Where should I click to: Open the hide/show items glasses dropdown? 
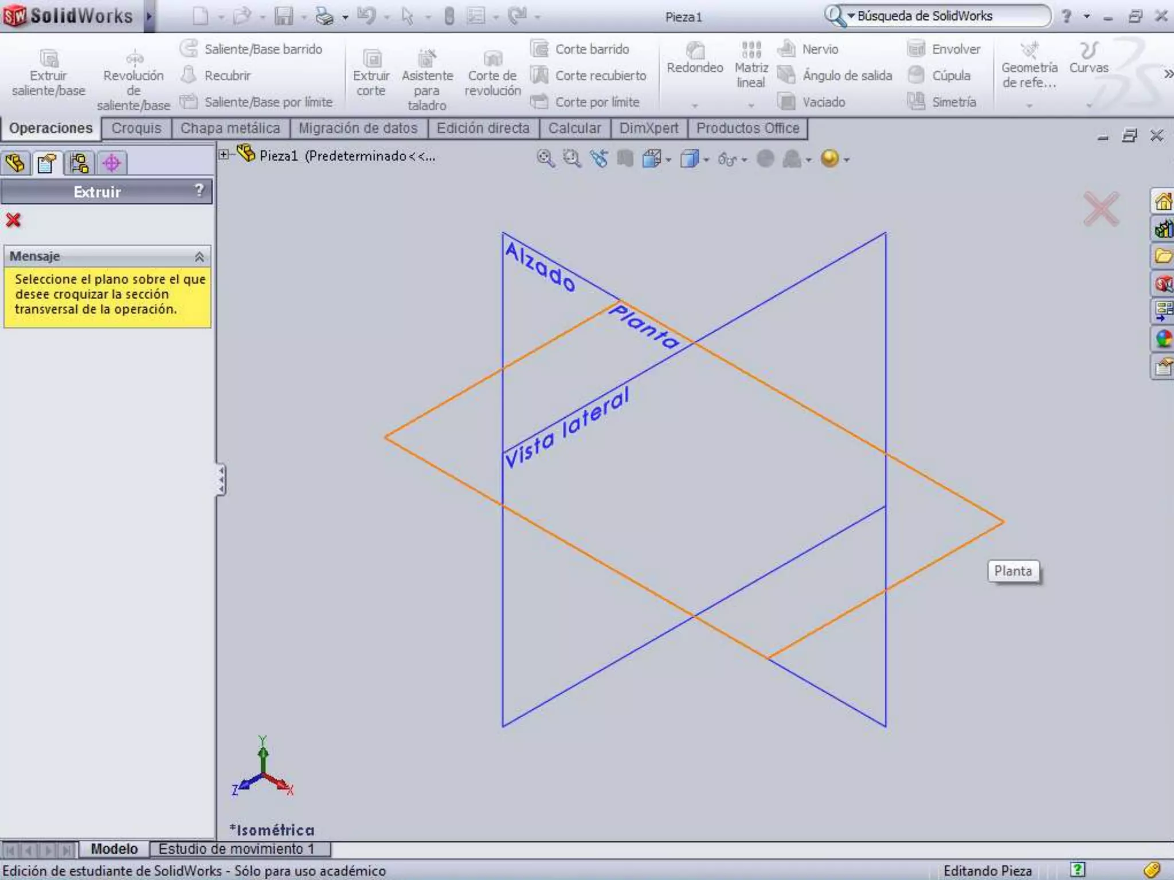(x=744, y=160)
